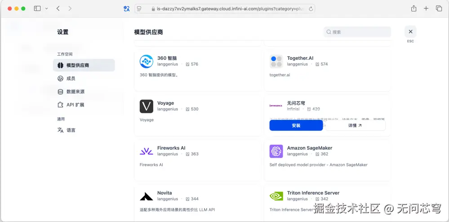449x222 pixels.
Task: Click the puzzle icon beside API 扩展
Action: (x=60, y=105)
